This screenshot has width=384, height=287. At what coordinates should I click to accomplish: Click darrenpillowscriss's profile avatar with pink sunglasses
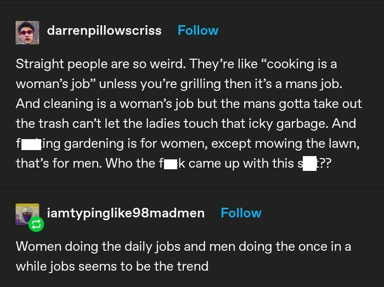pos(27,32)
